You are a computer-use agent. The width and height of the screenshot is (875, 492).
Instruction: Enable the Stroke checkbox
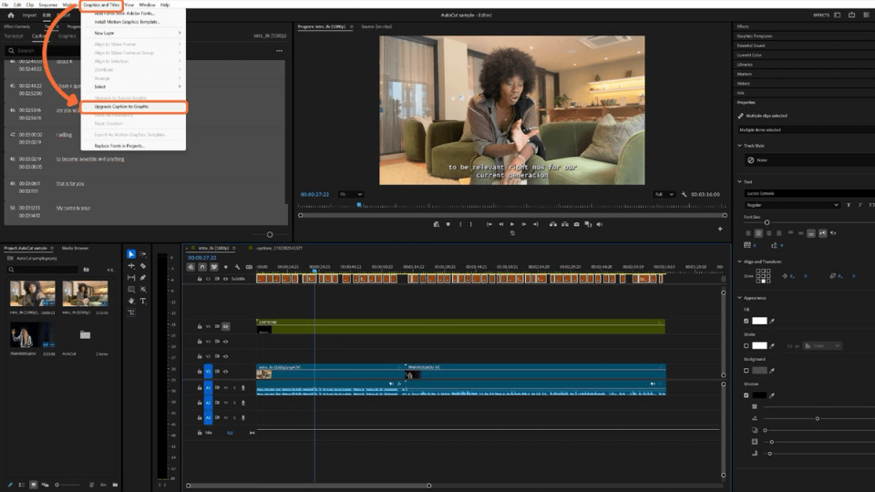746,346
